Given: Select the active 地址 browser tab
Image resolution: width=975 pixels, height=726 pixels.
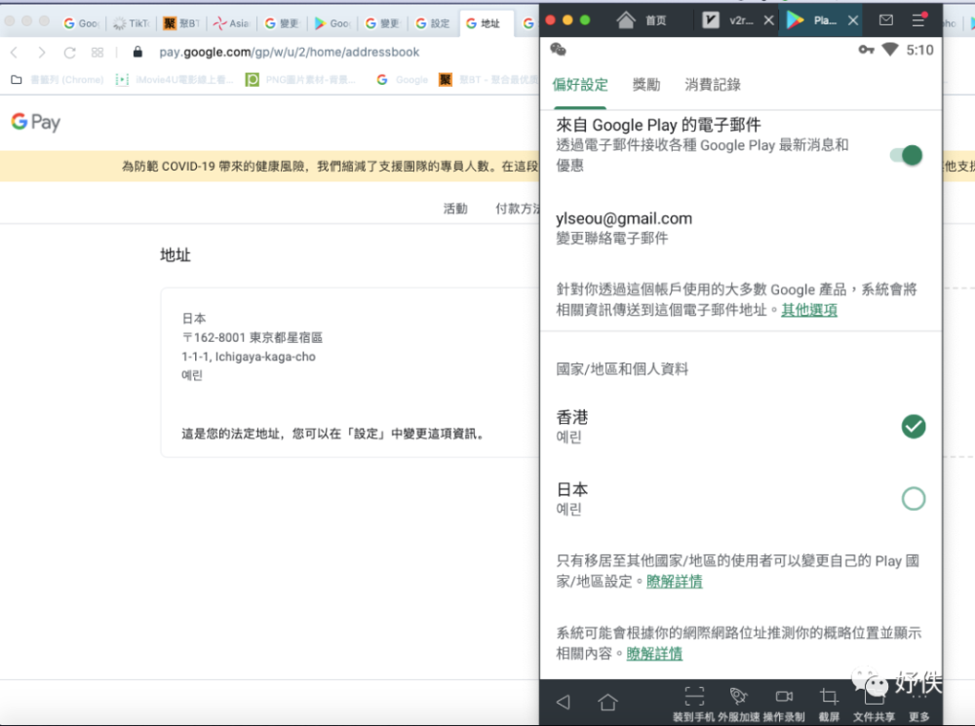Looking at the screenshot, I should point(485,23).
